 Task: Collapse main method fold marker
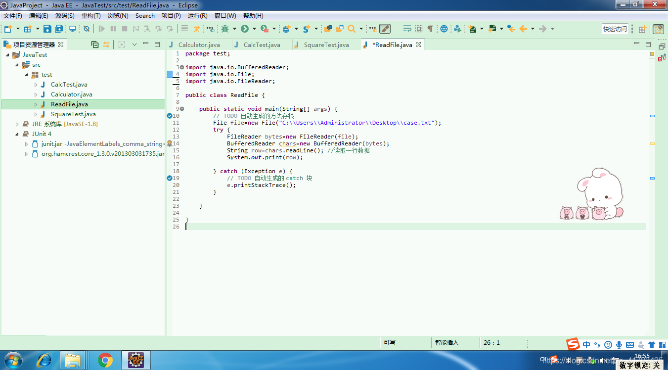182,109
